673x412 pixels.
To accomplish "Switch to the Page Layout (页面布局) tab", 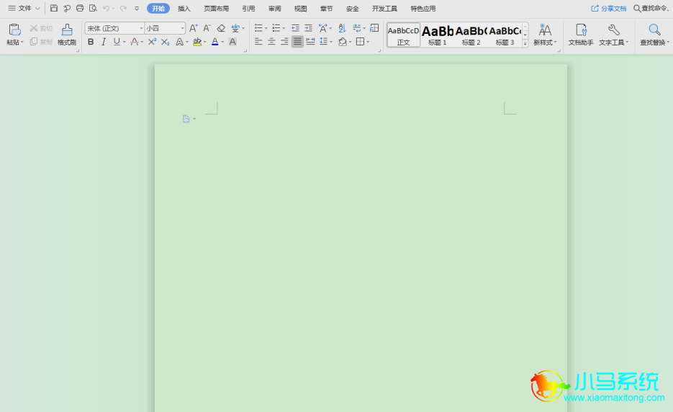I will click(x=217, y=9).
